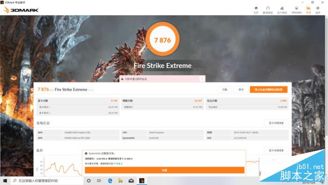The height and width of the screenshot is (185, 328).
Task: Select the Graphics test 1 row
Action: pyautogui.click(x=78, y=107)
